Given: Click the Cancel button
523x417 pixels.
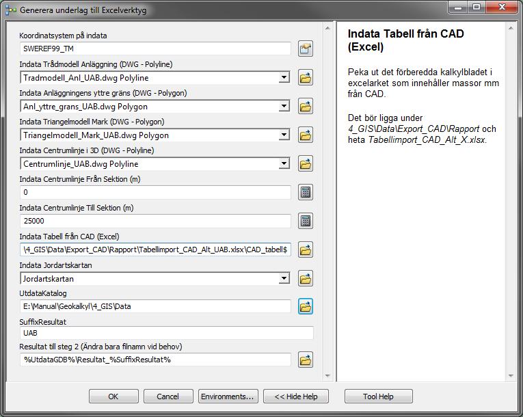Looking at the screenshot, I should pos(168,396).
